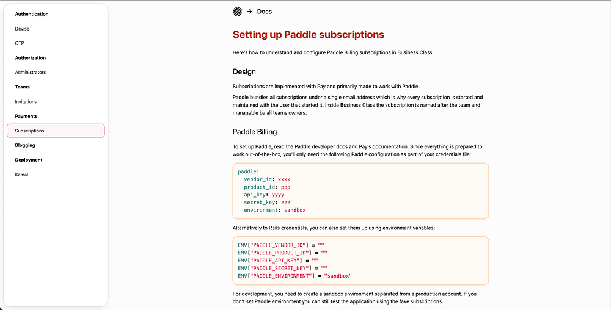Select Administrators in the sidebar
The width and height of the screenshot is (611, 310).
pyautogui.click(x=31, y=73)
